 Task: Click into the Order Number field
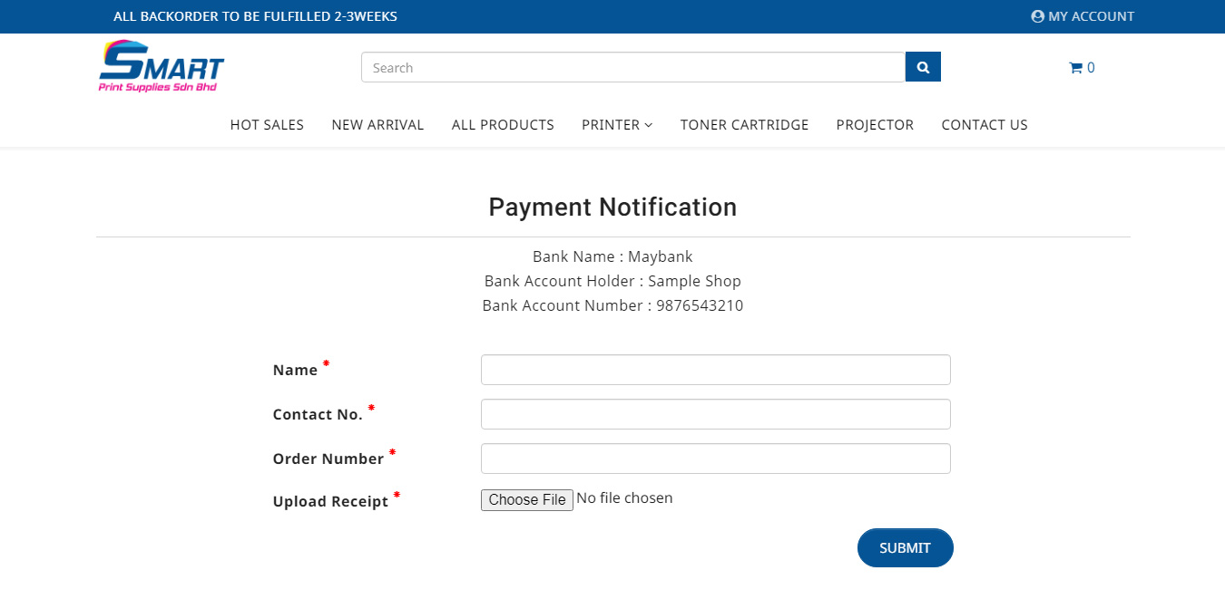click(x=716, y=459)
